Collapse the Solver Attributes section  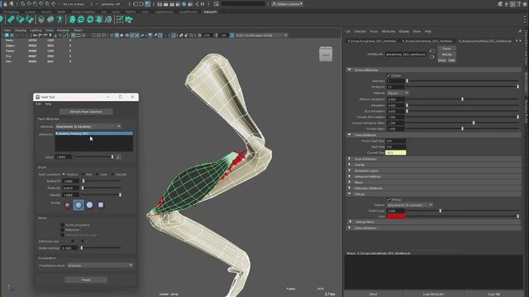[349, 69]
